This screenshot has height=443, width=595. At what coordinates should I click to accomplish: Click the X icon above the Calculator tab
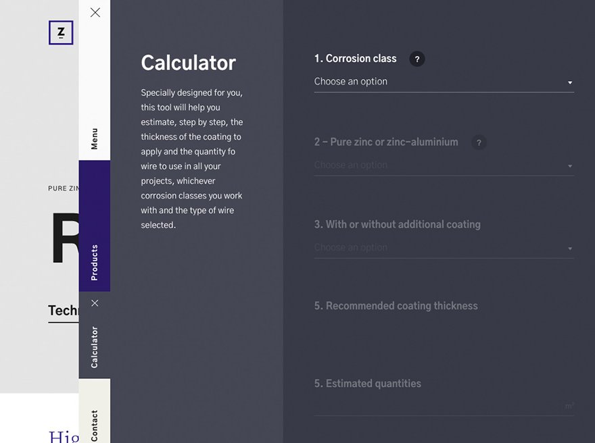(95, 303)
